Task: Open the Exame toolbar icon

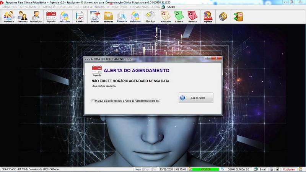Action: (179, 17)
